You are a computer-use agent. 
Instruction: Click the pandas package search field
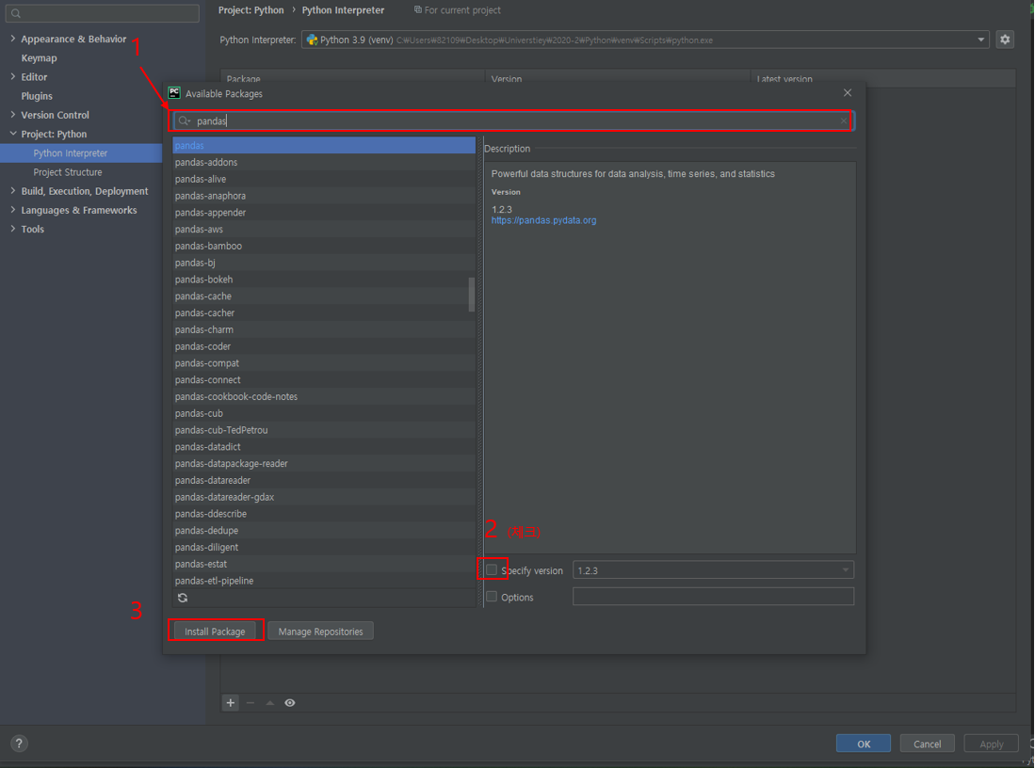point(513,120)
